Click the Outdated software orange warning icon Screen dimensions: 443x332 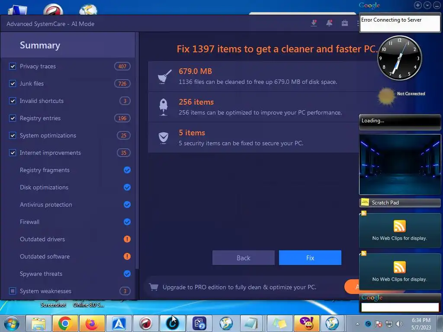127,256
